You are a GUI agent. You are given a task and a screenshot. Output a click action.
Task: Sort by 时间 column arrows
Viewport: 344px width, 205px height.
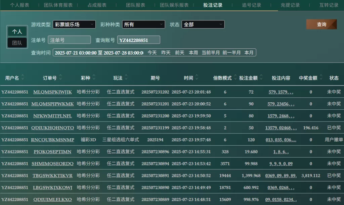pyautogui.click(x=197, y=77)
